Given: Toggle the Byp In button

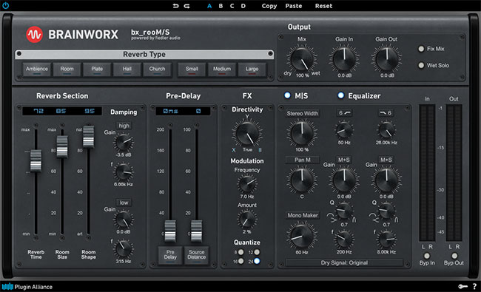Looking at the screenshot, I should (427, 256).
